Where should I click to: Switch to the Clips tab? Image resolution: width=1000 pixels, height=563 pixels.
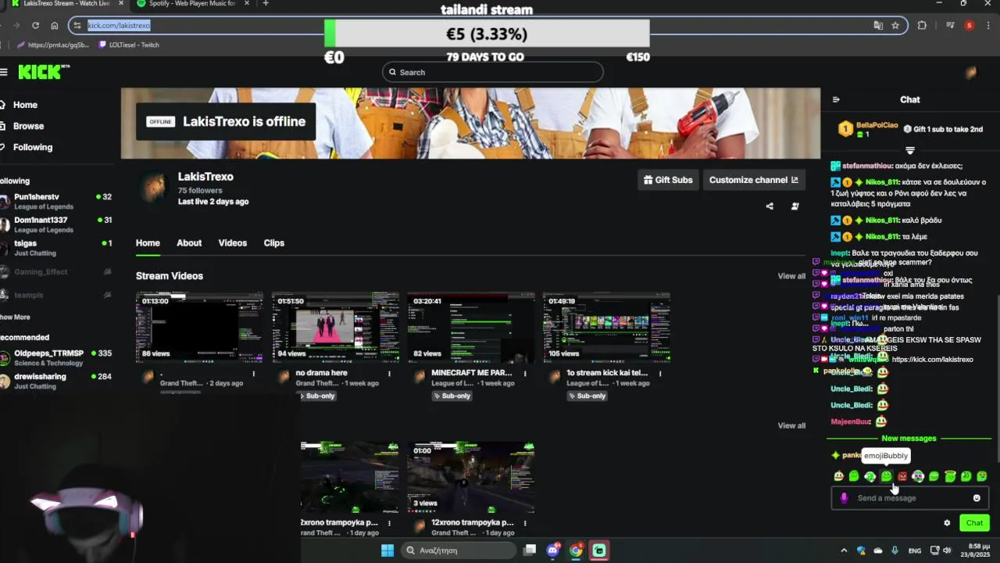click(274, 243)
